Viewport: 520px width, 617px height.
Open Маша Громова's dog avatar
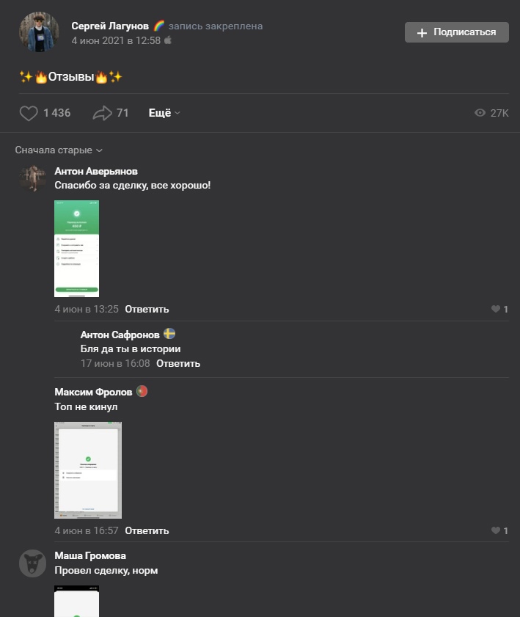tap(33, 563)
